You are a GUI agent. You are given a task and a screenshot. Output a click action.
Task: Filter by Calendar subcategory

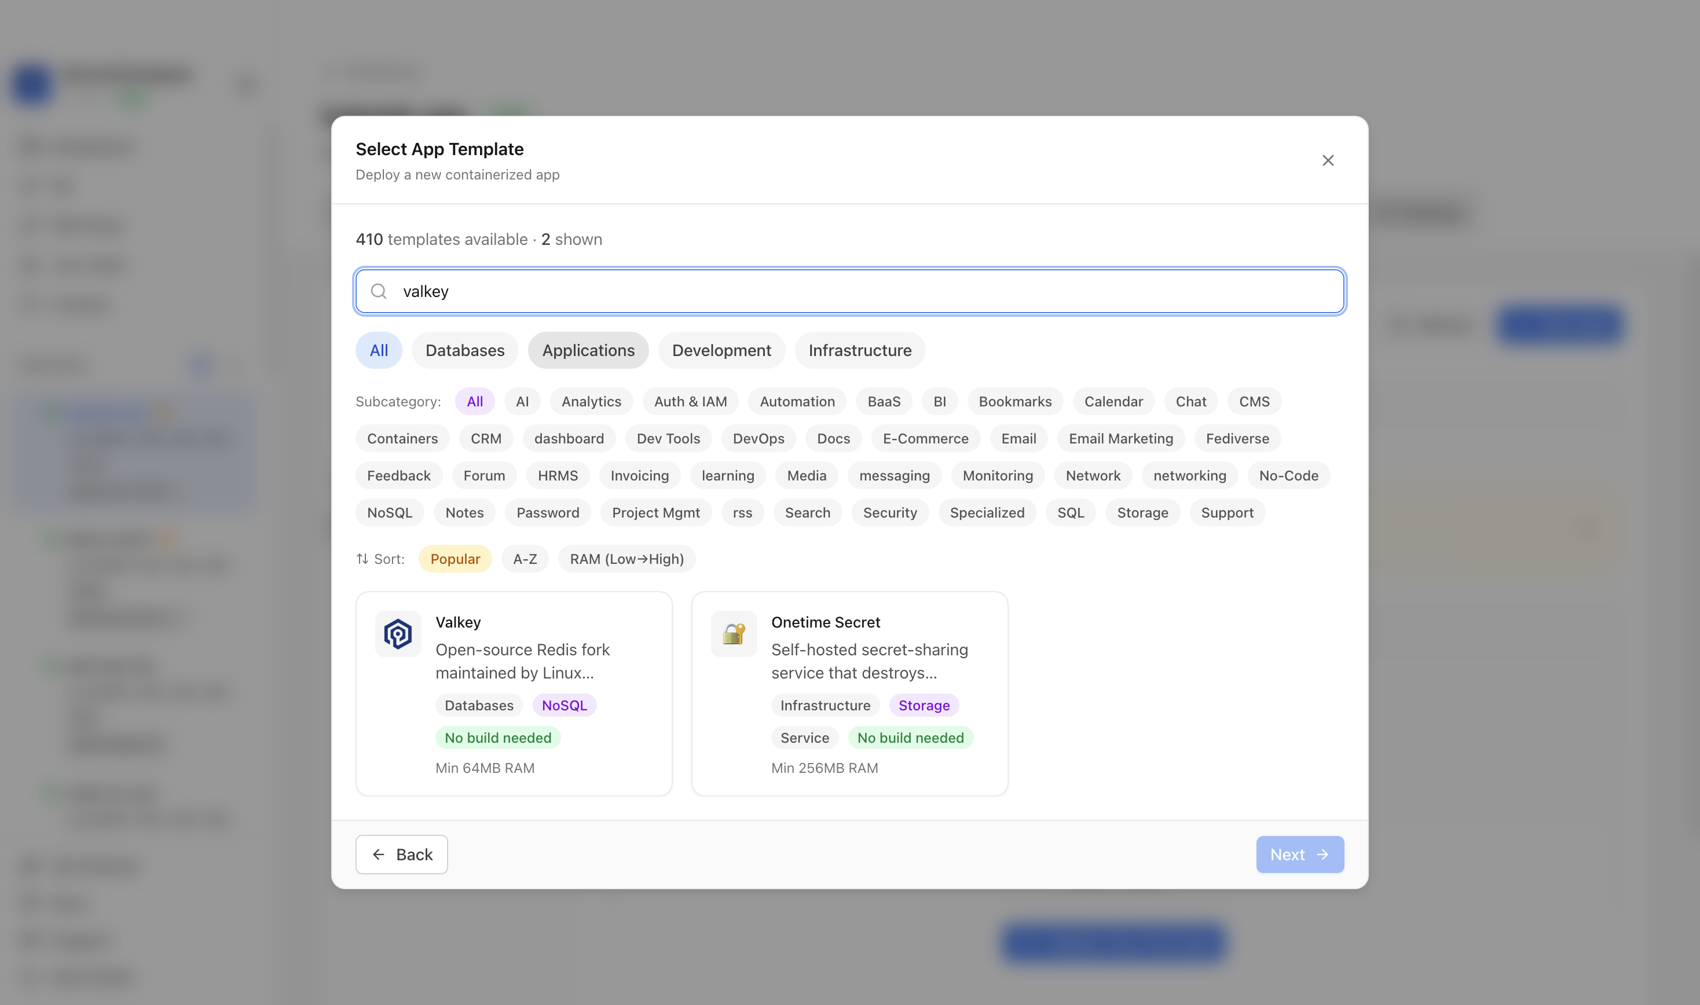[1113, 402]
